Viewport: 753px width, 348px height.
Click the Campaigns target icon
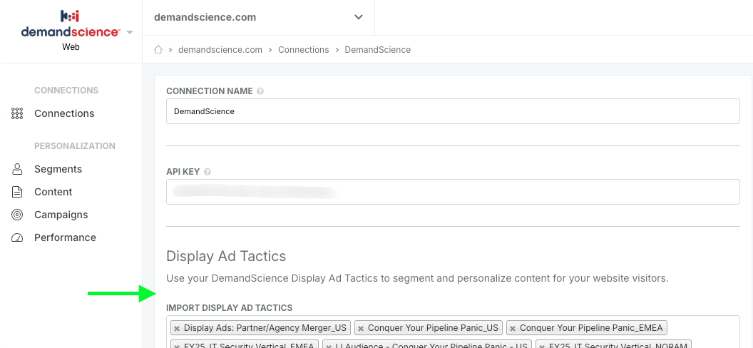(17, 215)
